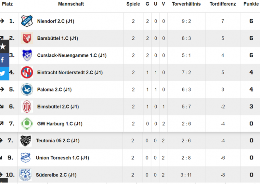Click the GW Harburg green diamond logo
The height and width of the screenshot is (184, 260).
(x=27, y=124)
